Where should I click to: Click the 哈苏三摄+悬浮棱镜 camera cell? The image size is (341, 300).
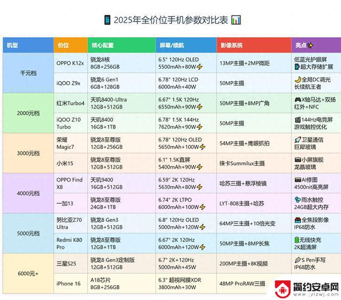[254, 183]
